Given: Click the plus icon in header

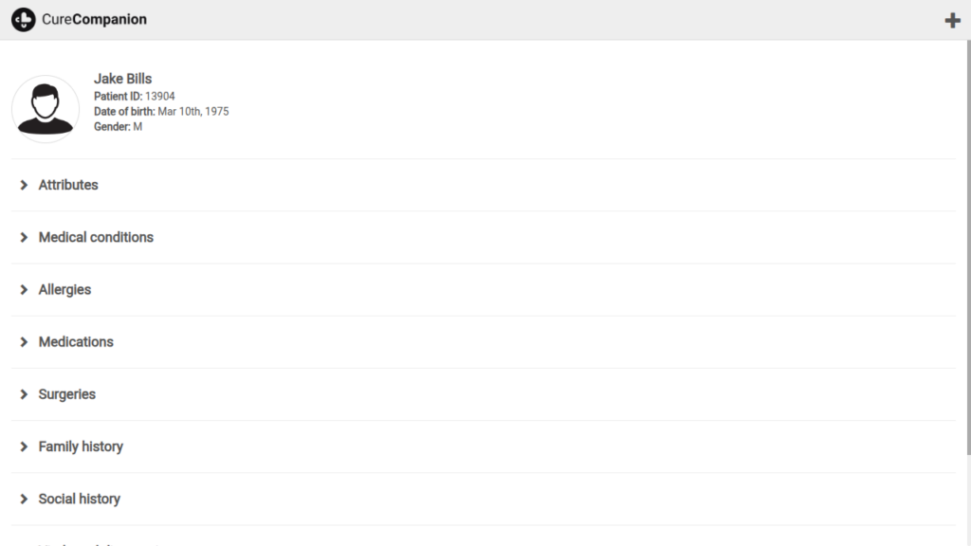Looking at the screenshot, I should coord(953,20).
